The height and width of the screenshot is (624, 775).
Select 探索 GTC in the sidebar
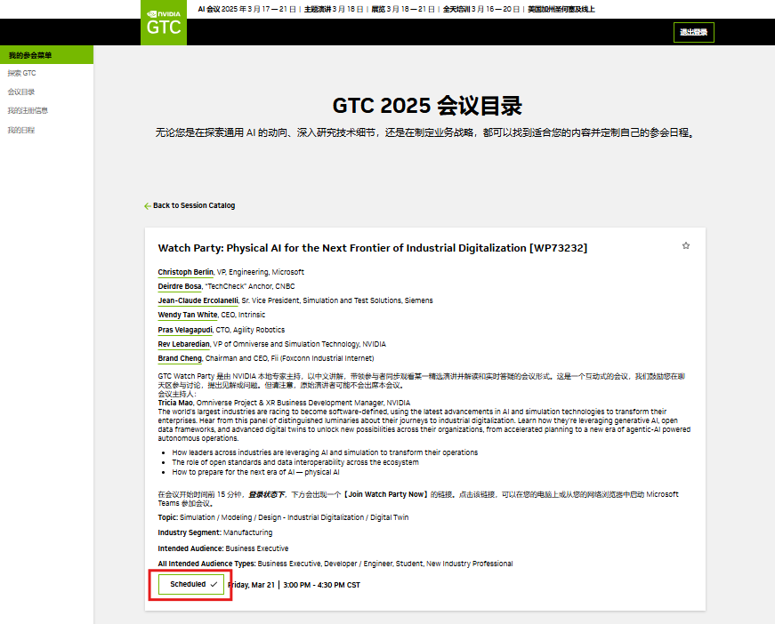tap(21, 73)
